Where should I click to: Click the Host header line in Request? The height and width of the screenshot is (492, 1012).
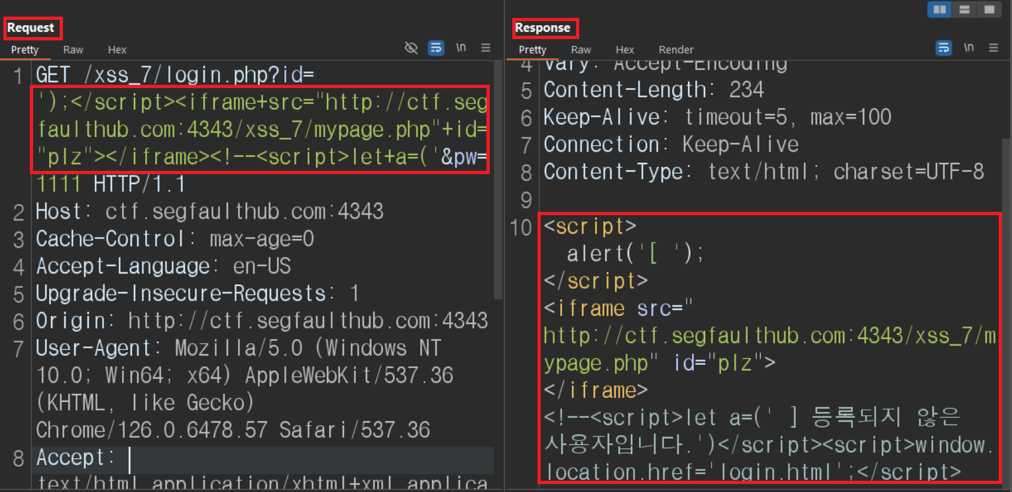click(209, 211)
